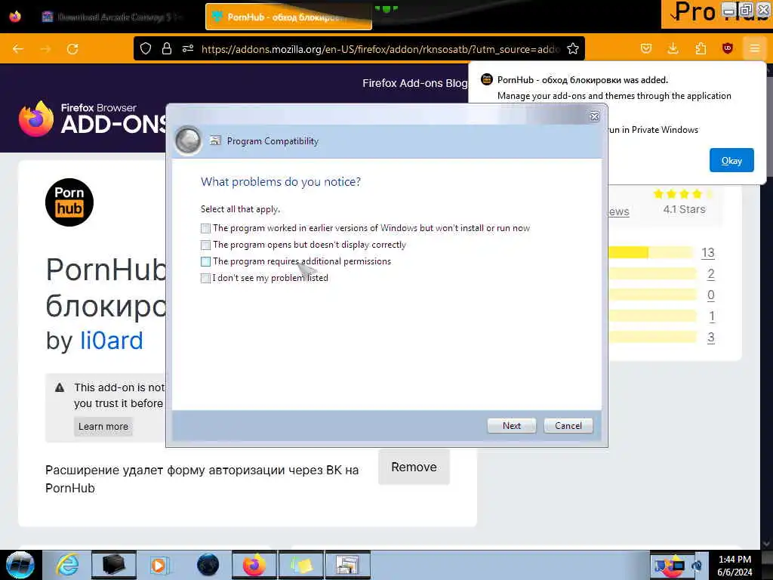The width and height of the screenshot is (773, 580).
Task: Click the five-star rating bar
Action: [x=651, y=252]
